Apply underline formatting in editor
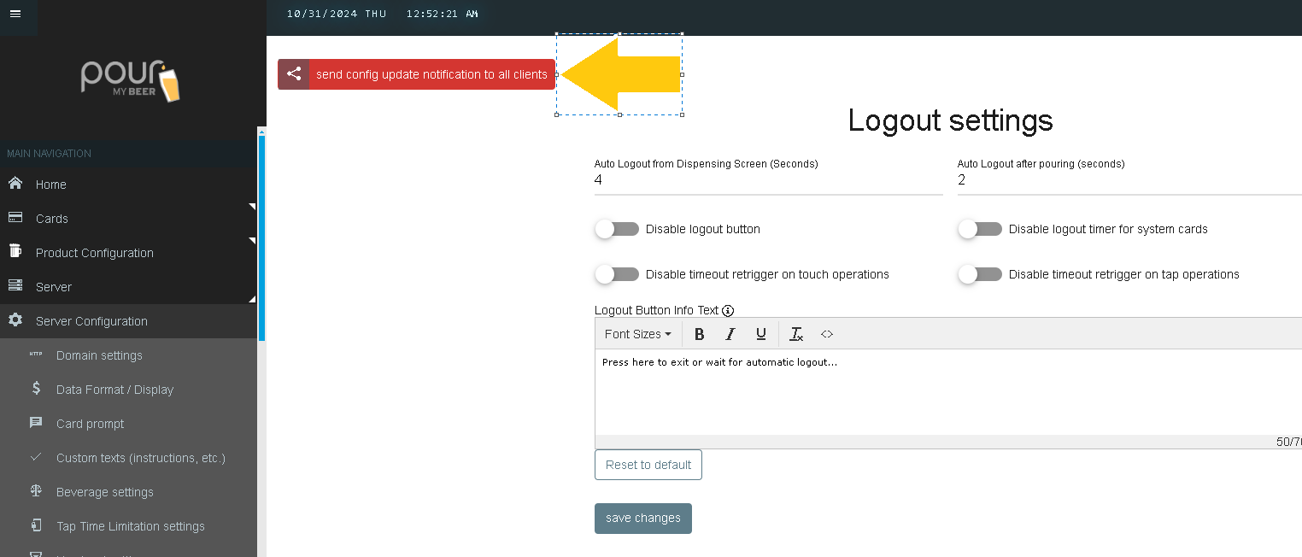1302x557 pixels. (760, 334)
